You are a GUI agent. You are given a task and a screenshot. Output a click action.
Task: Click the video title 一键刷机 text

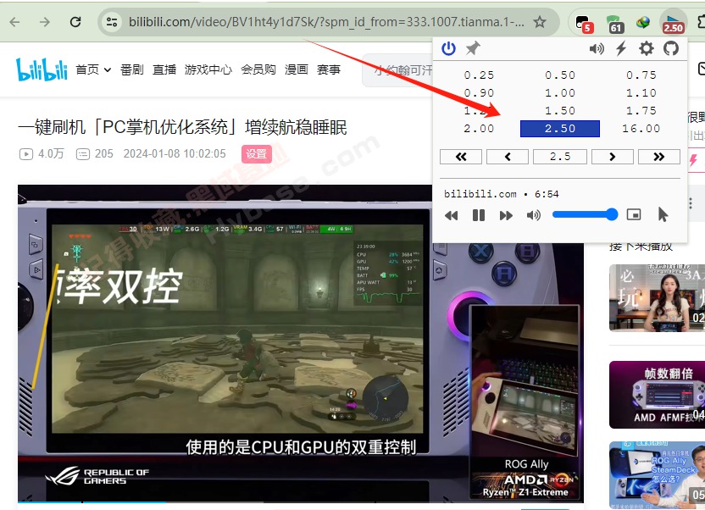182,128
